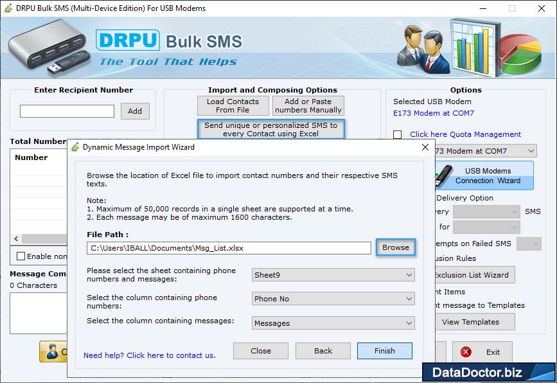
Task: Click the Browse button for Excel file path
Action: point(396,247)
